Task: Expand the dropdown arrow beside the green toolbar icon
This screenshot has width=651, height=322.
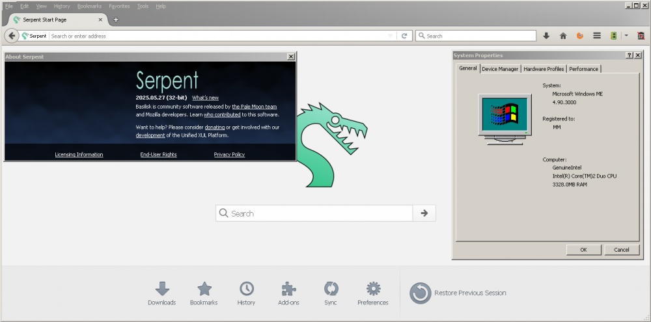Action: click(626, 36)
